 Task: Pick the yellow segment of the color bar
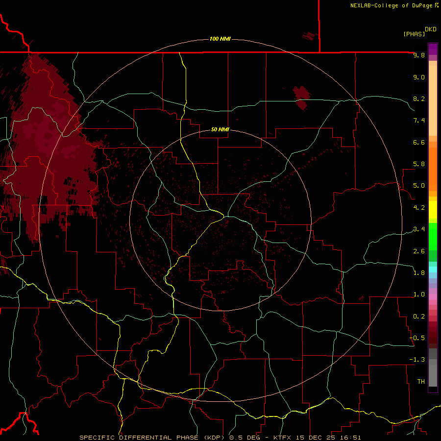(x=433, y=210)
